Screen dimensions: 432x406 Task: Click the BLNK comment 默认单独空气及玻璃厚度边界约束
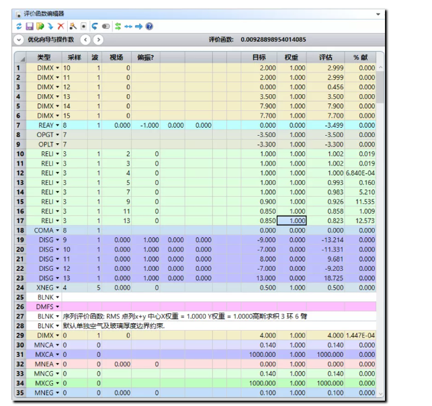click(114, 326)
